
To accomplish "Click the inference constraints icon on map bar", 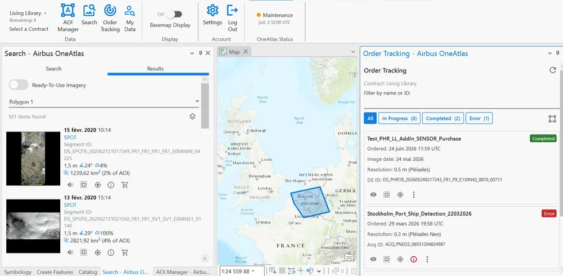I will click(291, 270).
